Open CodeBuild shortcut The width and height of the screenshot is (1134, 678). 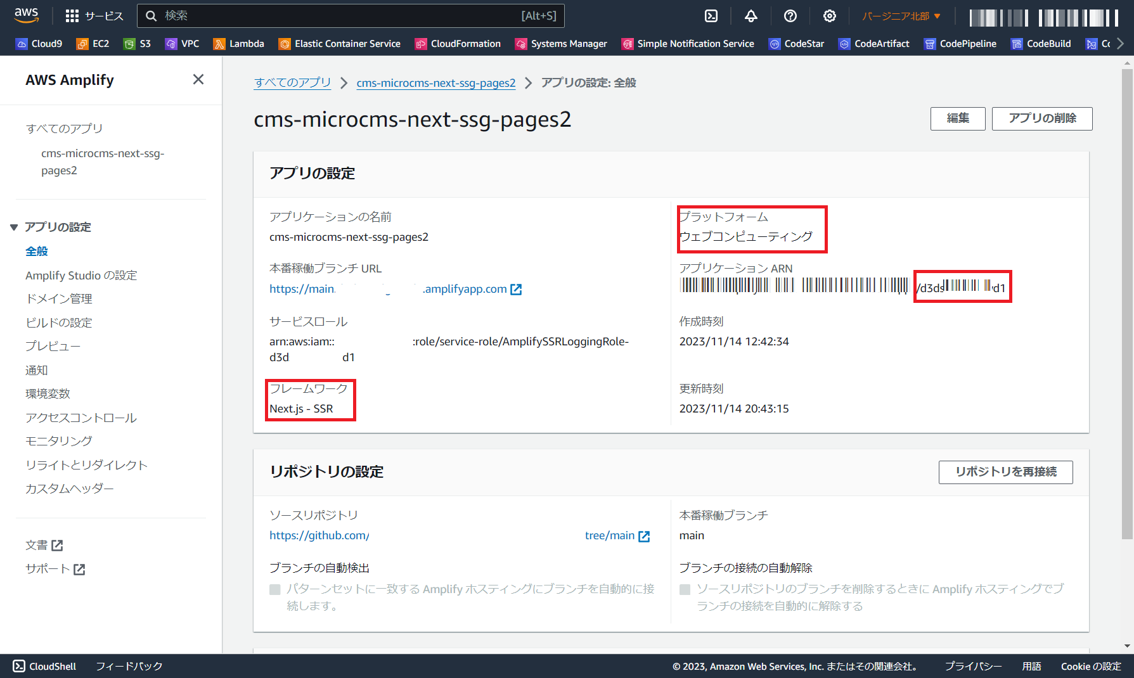point(1041,44)
